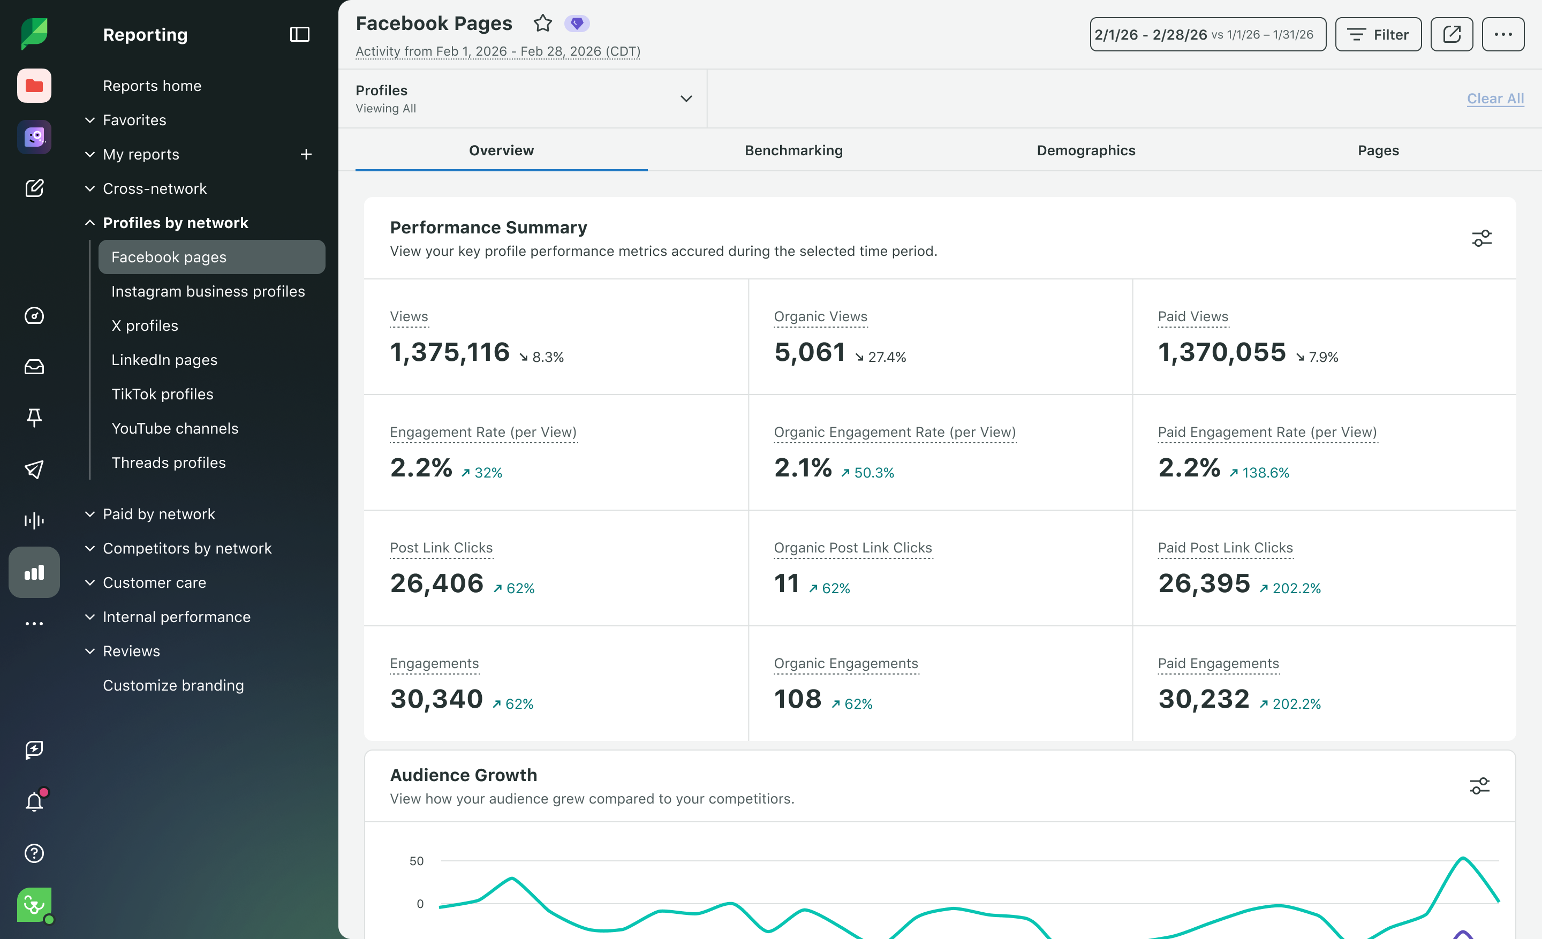Click the share/export report icon
Image resolution: width=1542 pixels, height=939 pixels.
(x=1452, y=34)
